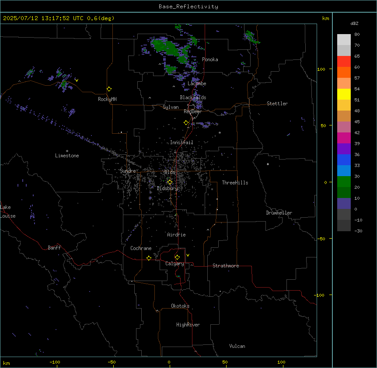The width and height of the screenshot is (377, 368).
Task: Click the -100 tick on the bottom axis
Action: 55,362
